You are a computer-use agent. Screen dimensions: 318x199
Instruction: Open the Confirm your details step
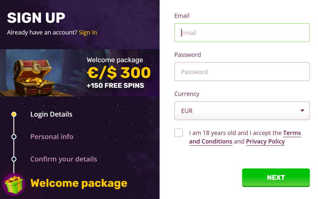[x=64, y=159]
